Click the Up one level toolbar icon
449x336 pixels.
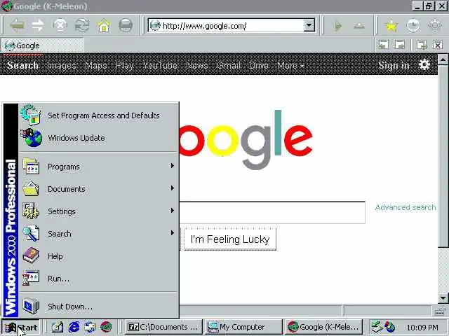(x=358, y=26)
